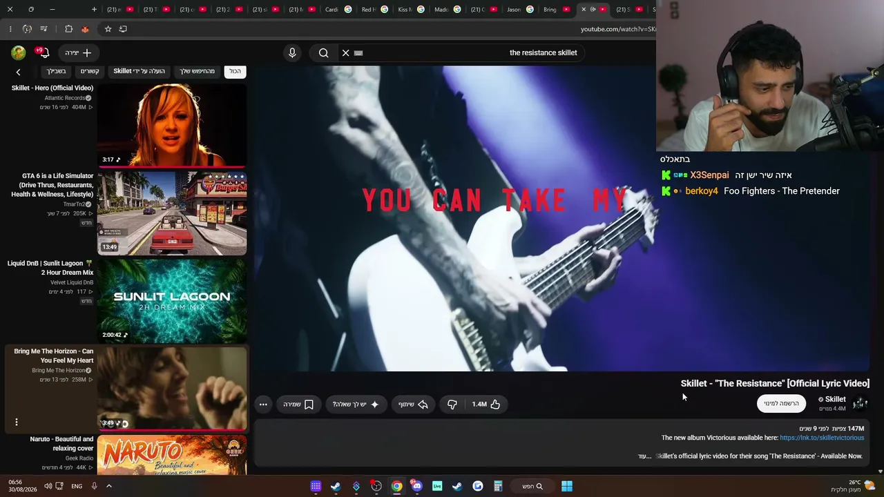Screen dimensions: 884x497
Task: Switch to Google Chrome in the taskbar
Action: tap(396, 486)
